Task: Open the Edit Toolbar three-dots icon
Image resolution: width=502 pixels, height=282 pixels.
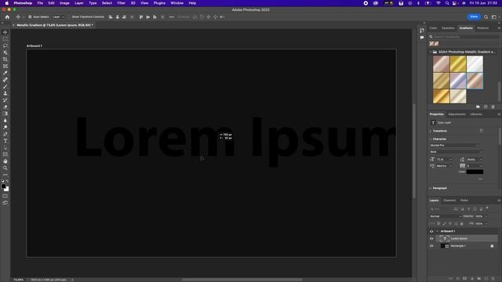Action: [x=5, y=175]
